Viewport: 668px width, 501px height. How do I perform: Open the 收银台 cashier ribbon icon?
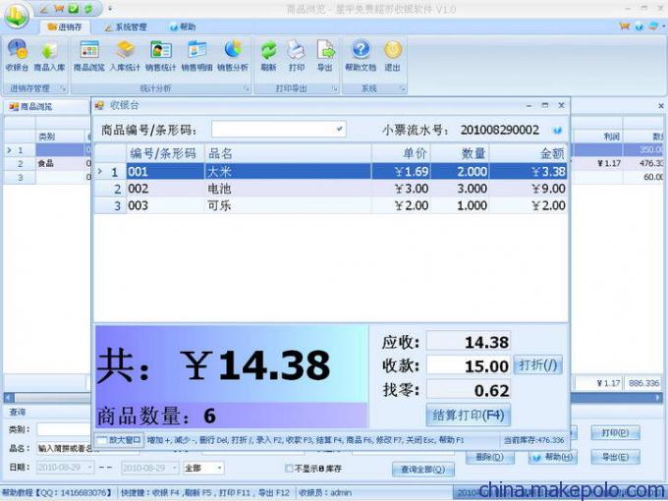[17, 55]
